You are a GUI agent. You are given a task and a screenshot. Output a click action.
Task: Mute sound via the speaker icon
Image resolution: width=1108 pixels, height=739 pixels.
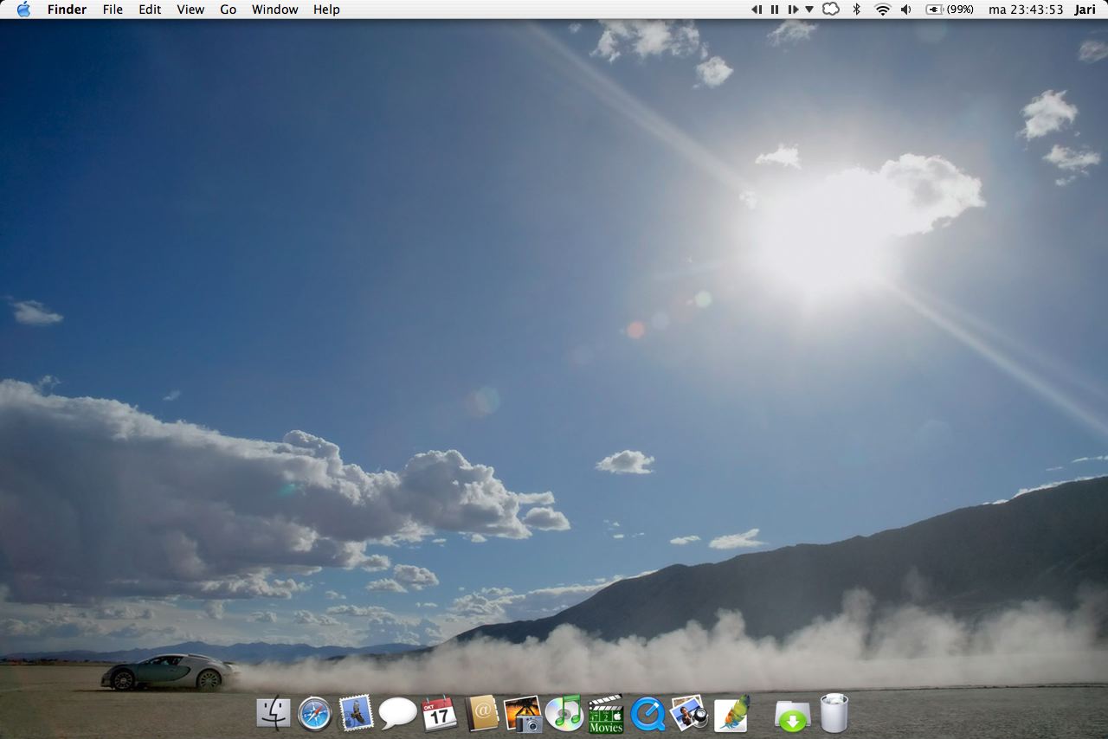[905, 10]
